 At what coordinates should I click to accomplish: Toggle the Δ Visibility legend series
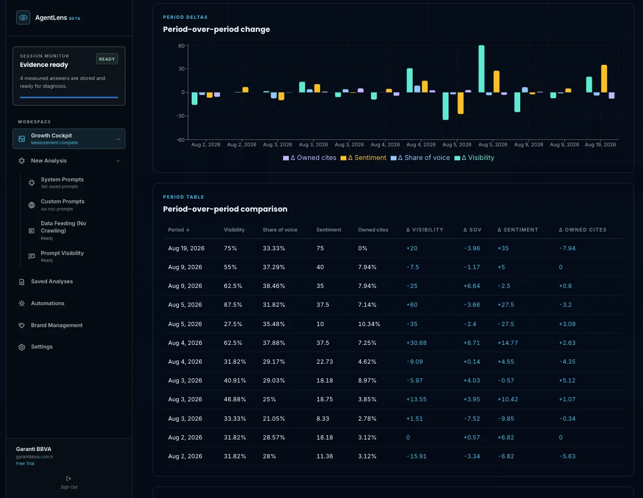474,158
